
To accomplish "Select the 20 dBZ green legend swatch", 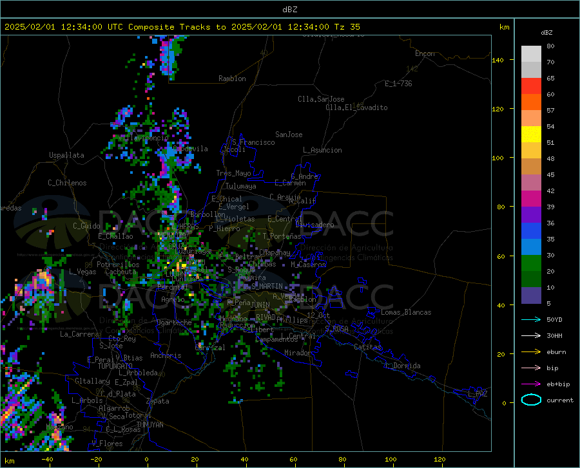I will [x=531, y=263].
